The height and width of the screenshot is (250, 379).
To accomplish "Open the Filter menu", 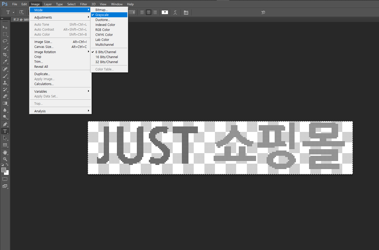I will [x=84, y=4].
